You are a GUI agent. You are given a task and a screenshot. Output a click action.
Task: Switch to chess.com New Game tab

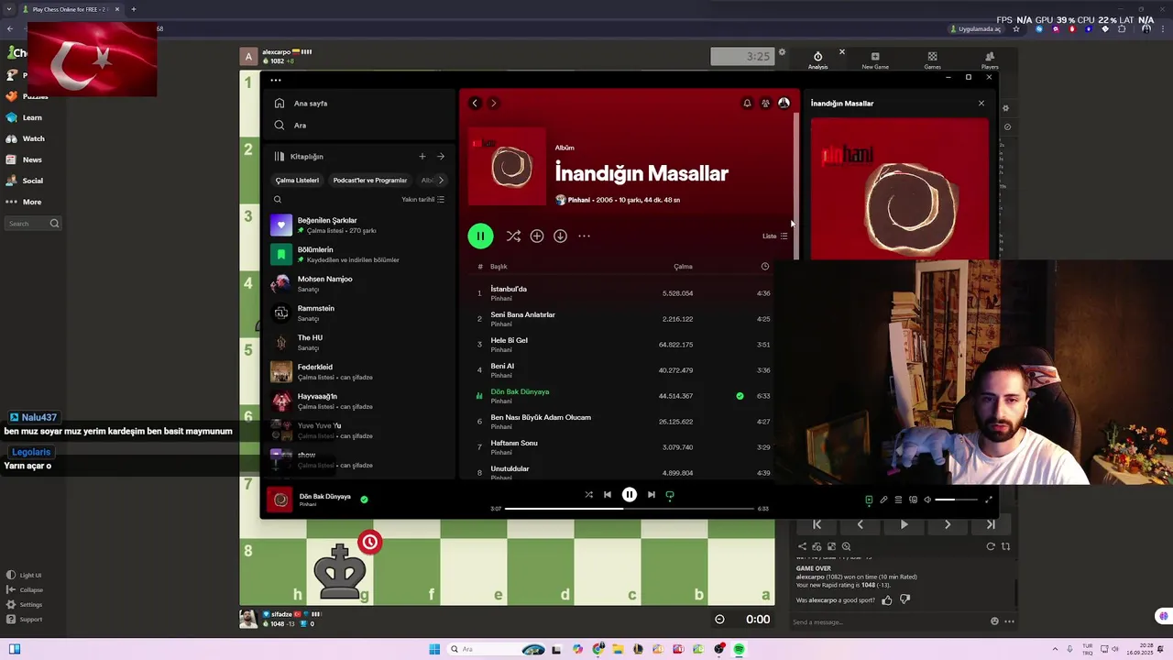(875, 60)
